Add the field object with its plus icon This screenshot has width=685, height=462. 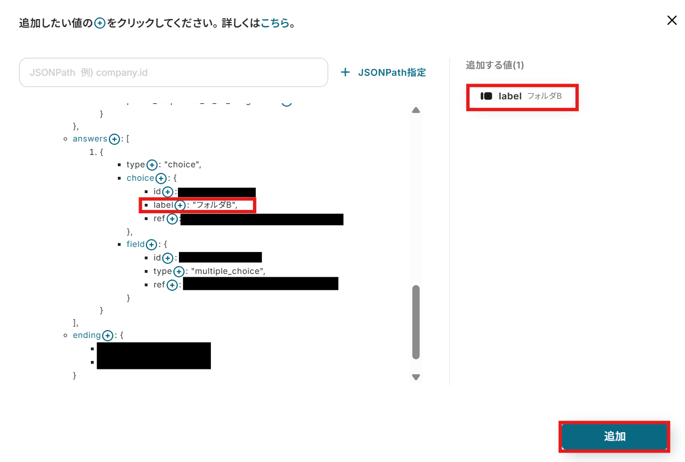151,245
